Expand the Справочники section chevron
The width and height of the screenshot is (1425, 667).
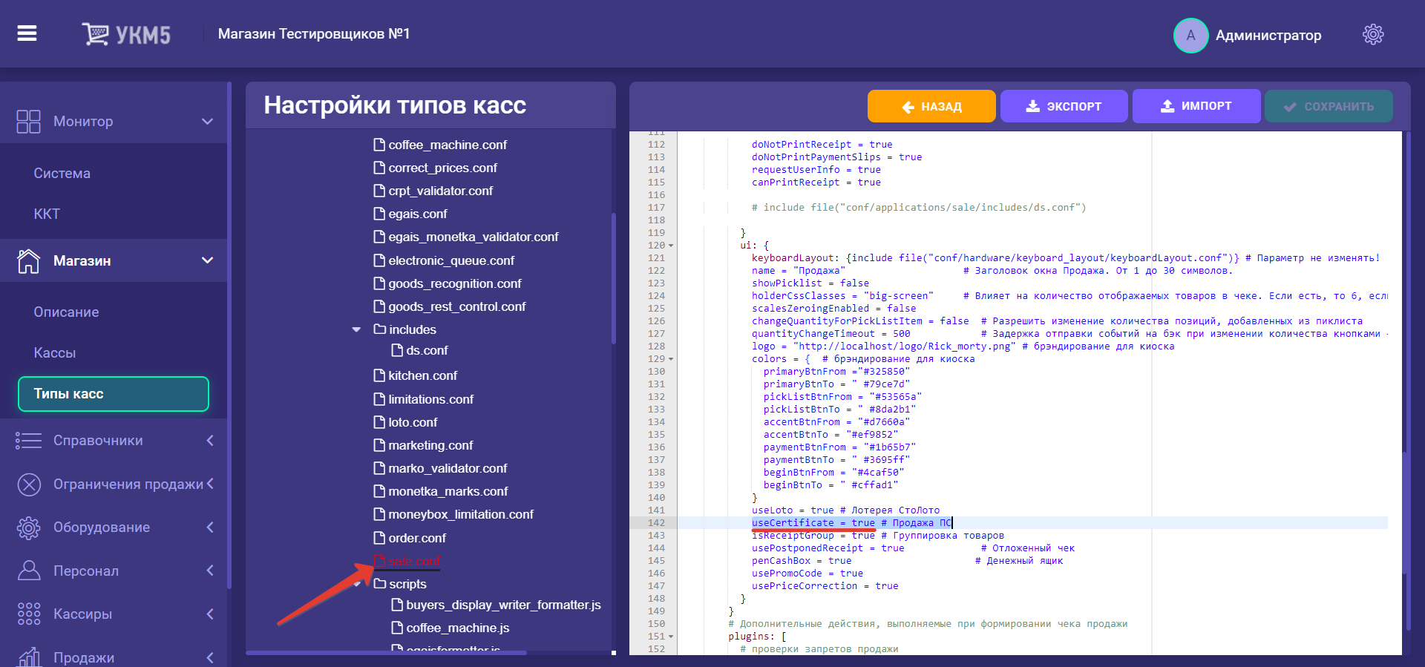[210, 441]
